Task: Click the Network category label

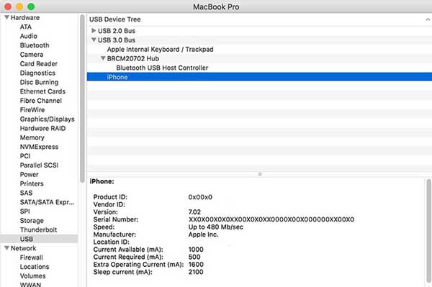Action: 24,248
